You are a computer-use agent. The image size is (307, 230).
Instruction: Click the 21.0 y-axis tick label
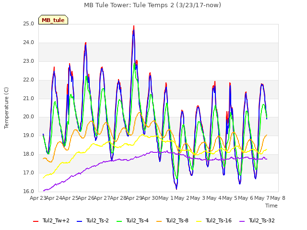pyautogui.click(x=29, y=98)
